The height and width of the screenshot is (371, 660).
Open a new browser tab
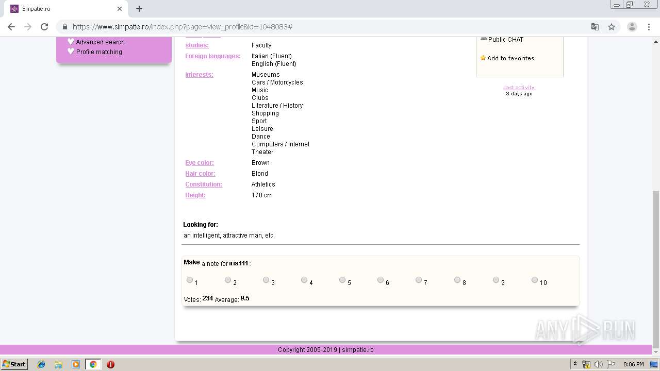tap(139, 9)
